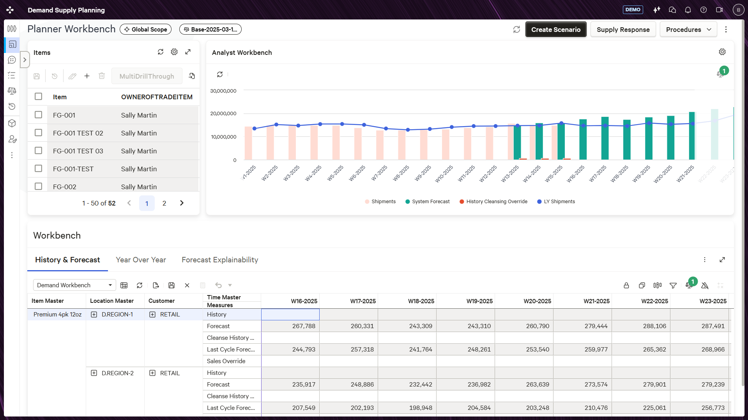This screenshot has height=420, width=748.
Task: Open the notifications bell icon
Action: 688,10
